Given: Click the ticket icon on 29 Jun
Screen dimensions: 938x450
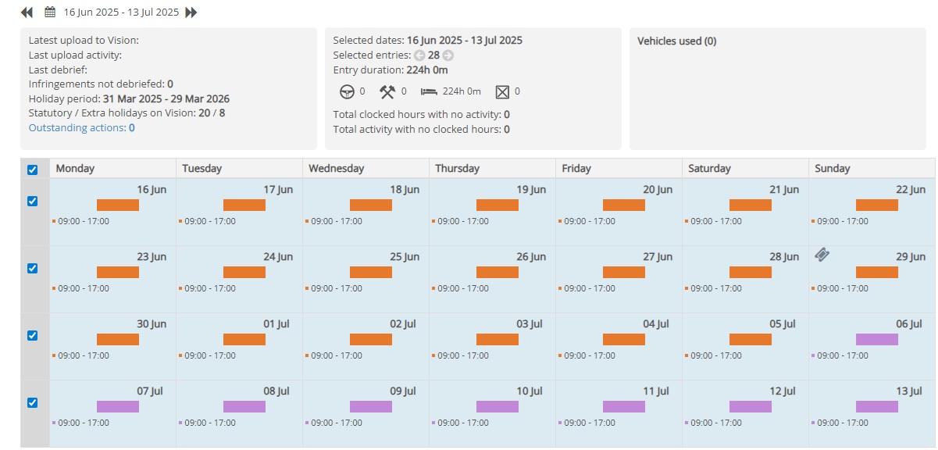Looking at the screenshot, I should click(x=822, y=255).
